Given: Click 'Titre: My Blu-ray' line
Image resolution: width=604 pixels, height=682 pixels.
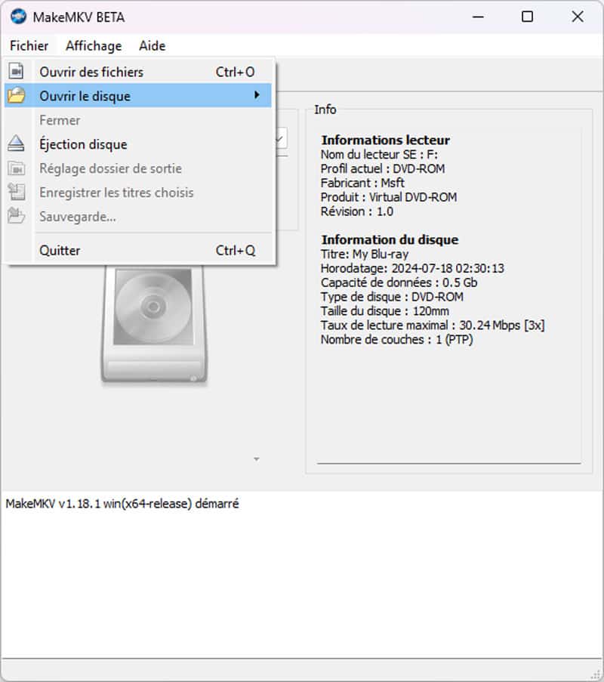Looking at the screenshot, I should [x=365, y=254].
